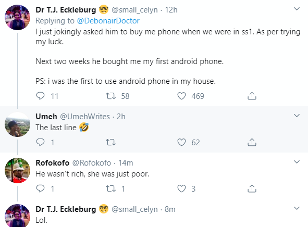Open the Dr T.J. Eckleburg profile from the 12h tweet
Viewport: 308px width, 227px height.
(66, 10)
